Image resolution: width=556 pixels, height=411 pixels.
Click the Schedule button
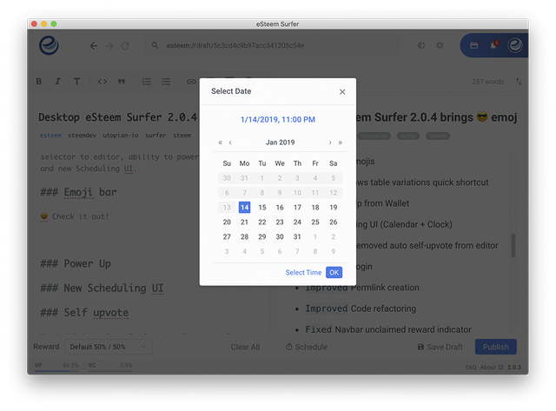307,347
